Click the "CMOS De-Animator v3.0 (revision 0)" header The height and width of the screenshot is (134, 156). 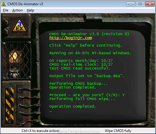click(89, 34)
